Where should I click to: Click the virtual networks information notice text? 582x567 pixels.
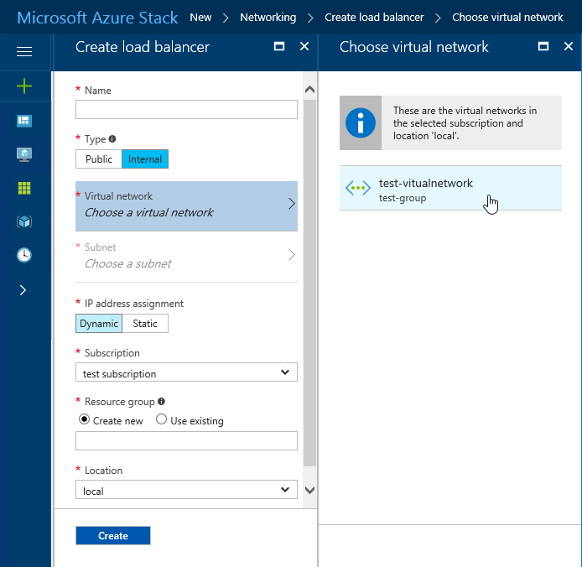(x=465, y=123)
